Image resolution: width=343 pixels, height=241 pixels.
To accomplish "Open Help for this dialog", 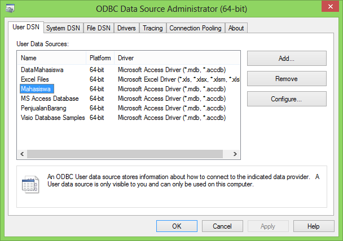I will pyautogui.click(x=314, y=226).
